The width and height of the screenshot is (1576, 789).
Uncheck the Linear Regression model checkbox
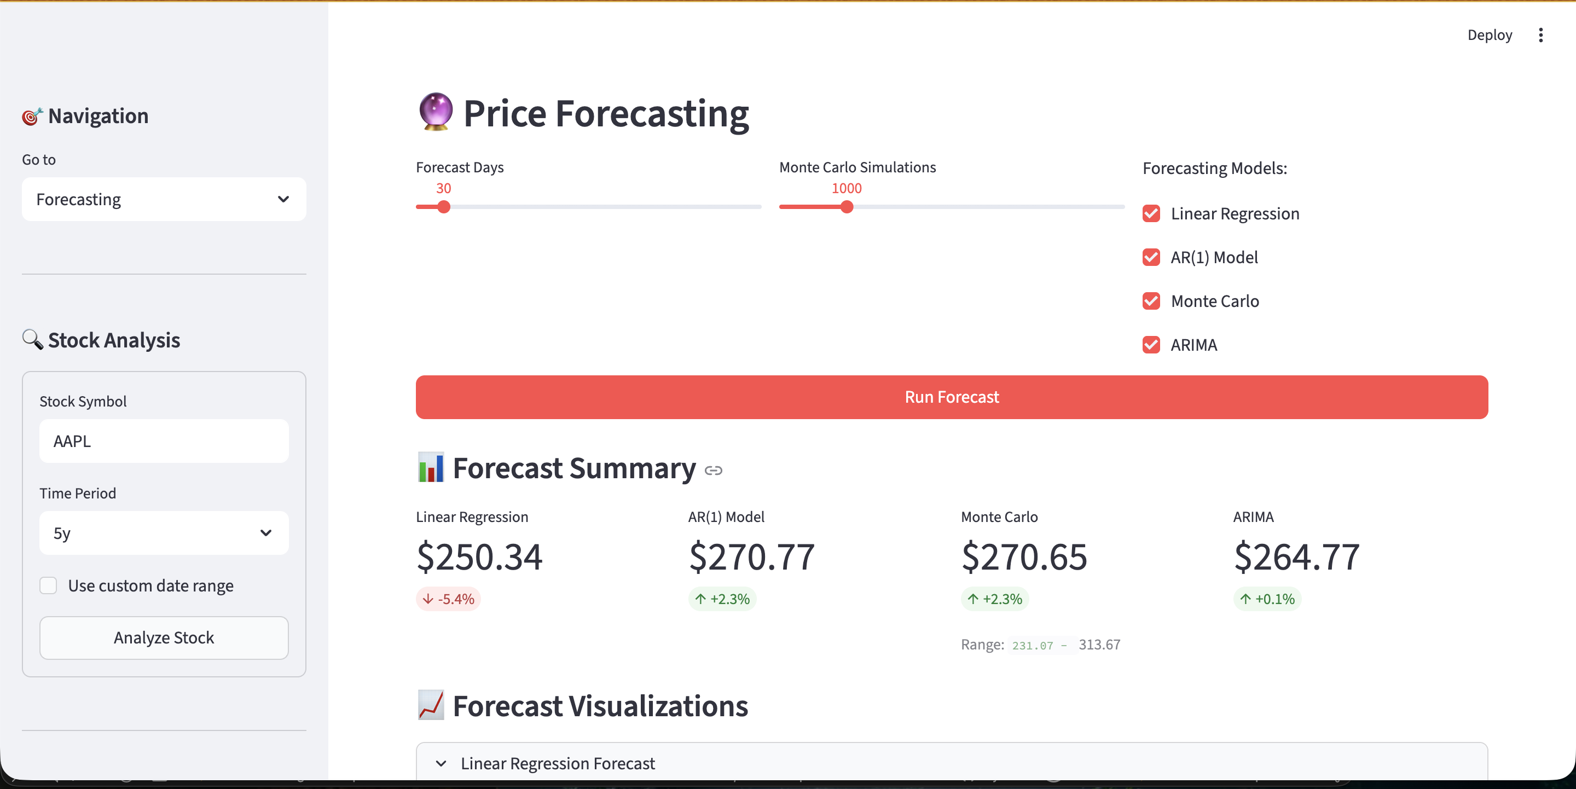coord(1151,213)
